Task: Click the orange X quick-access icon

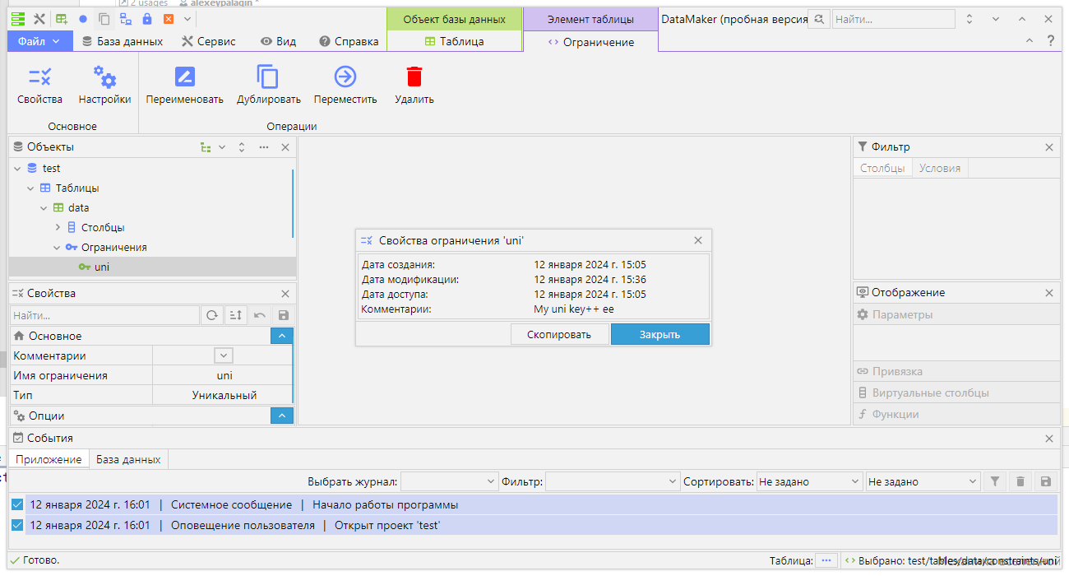Action: (x=169, y=19)
